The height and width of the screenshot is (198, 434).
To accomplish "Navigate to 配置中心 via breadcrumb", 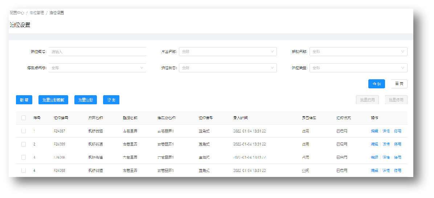I will (x=17, y=13).
